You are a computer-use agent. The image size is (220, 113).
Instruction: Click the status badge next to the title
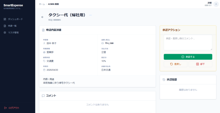(x=90, y=15)
